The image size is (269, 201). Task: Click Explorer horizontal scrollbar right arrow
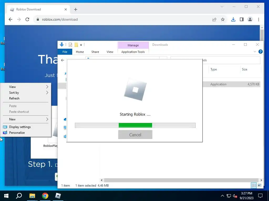point(261,180)
